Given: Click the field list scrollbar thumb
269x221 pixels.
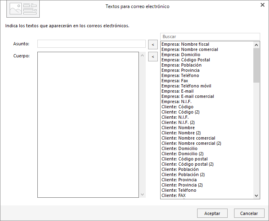Looking at the screenshot, I should (256, 65).
